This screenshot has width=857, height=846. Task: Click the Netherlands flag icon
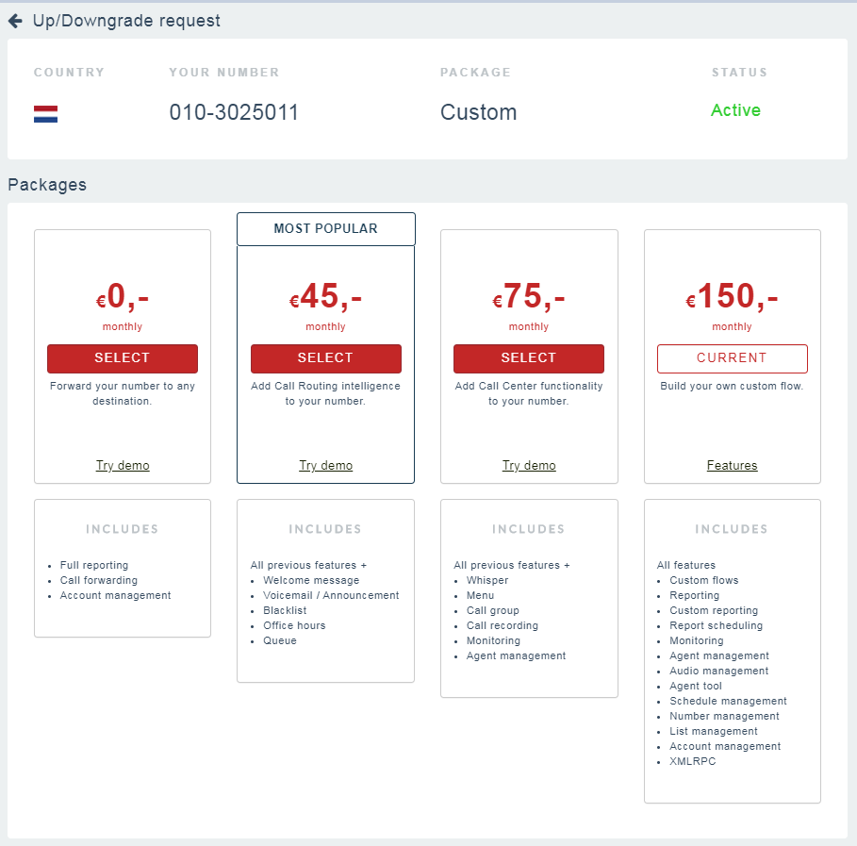tap(45, 114)
